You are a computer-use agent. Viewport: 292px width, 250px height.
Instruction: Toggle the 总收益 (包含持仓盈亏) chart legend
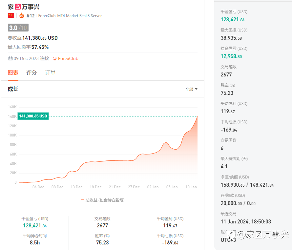[103, 200]
